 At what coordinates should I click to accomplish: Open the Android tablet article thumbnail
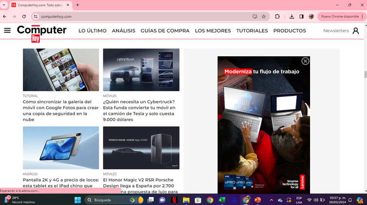pyautogui.click(x=61, y=148)
